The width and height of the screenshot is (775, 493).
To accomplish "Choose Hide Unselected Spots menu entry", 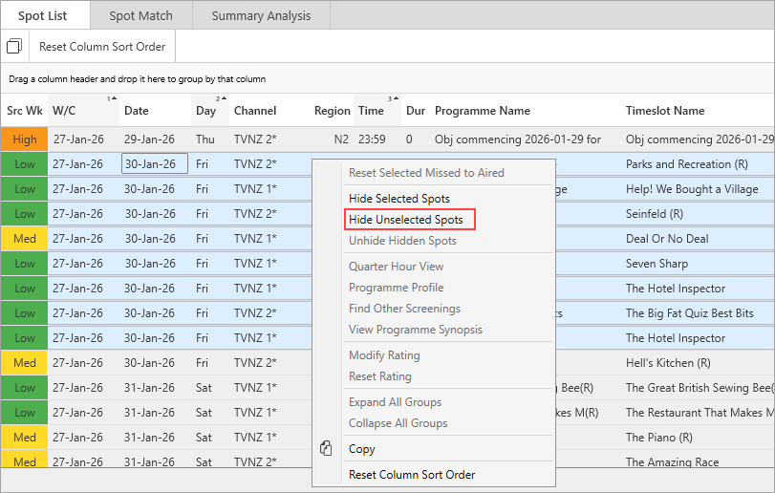I will pyautogui.click(x=406, y=220).
